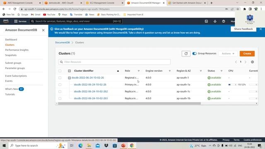Toggle Group Resources switch
Screen dimensions: 265x149
tap(194, 53)
